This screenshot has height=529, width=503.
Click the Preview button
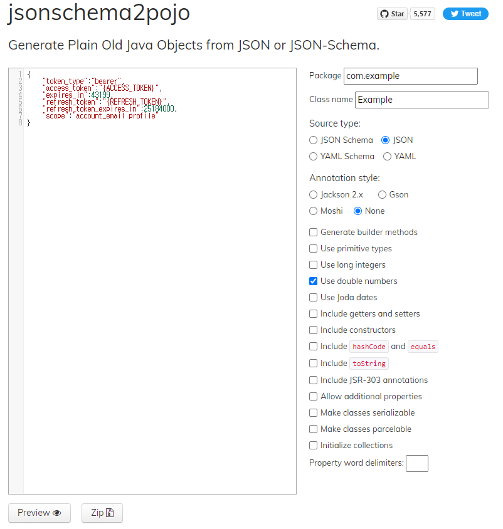(x=40, y=513)
